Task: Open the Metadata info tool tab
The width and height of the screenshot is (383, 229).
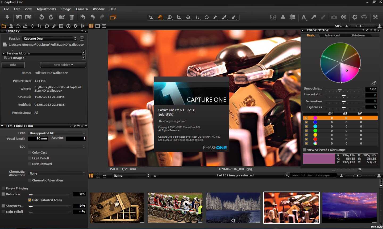Action: (x=68, y=26)
